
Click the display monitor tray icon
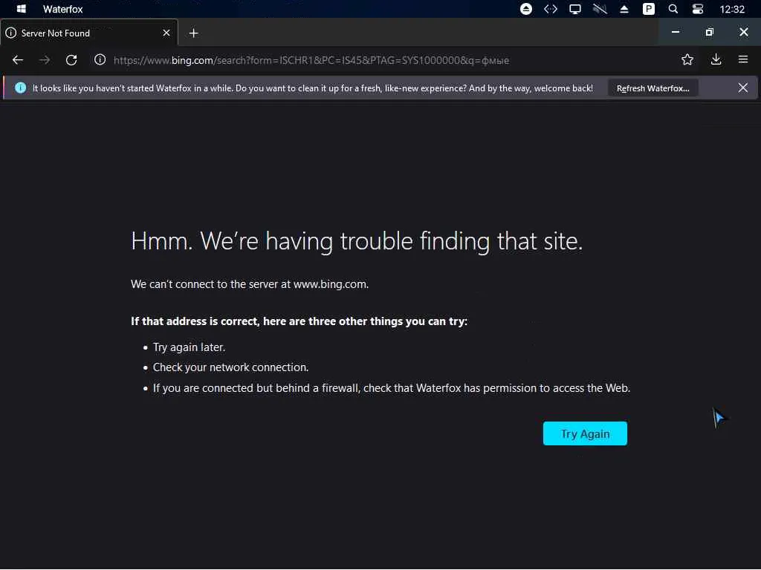coord(575,9)
